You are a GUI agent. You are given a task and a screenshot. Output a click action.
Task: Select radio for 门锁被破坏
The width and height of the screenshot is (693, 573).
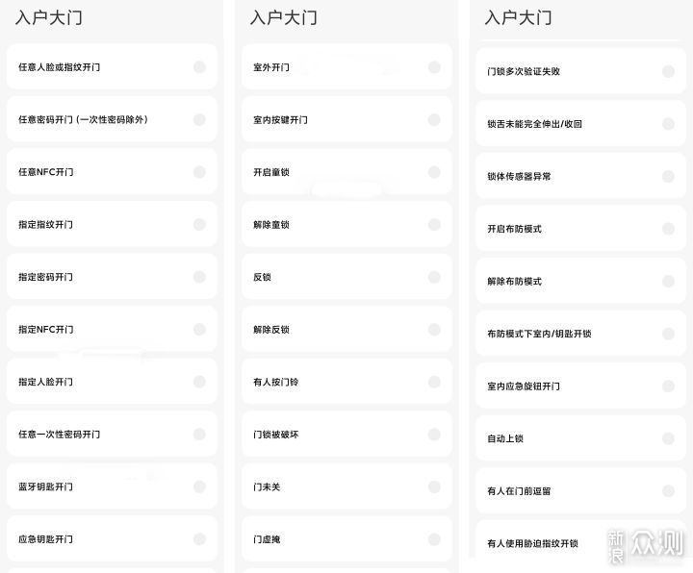coord(434,434)
